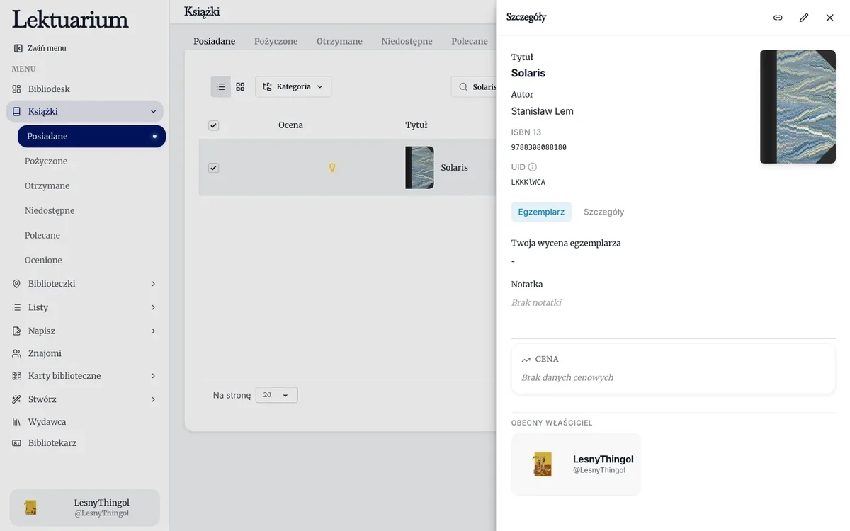Expand the Napisz section
The height and width of the screenshot is (531, 850).
pyautogui.click(x=154, y=331)
